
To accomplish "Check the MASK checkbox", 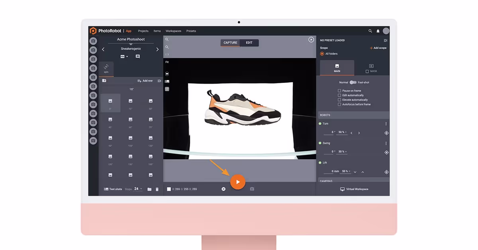I will coord(367,71).
